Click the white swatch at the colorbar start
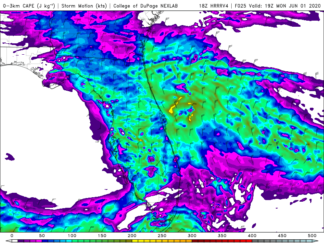The width and height of the screenshot is (324, 243). tap(15, 241)
